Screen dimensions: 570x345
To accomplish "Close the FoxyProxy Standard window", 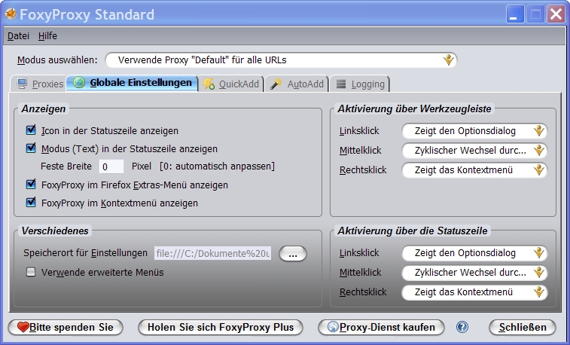I will [556, 14].
